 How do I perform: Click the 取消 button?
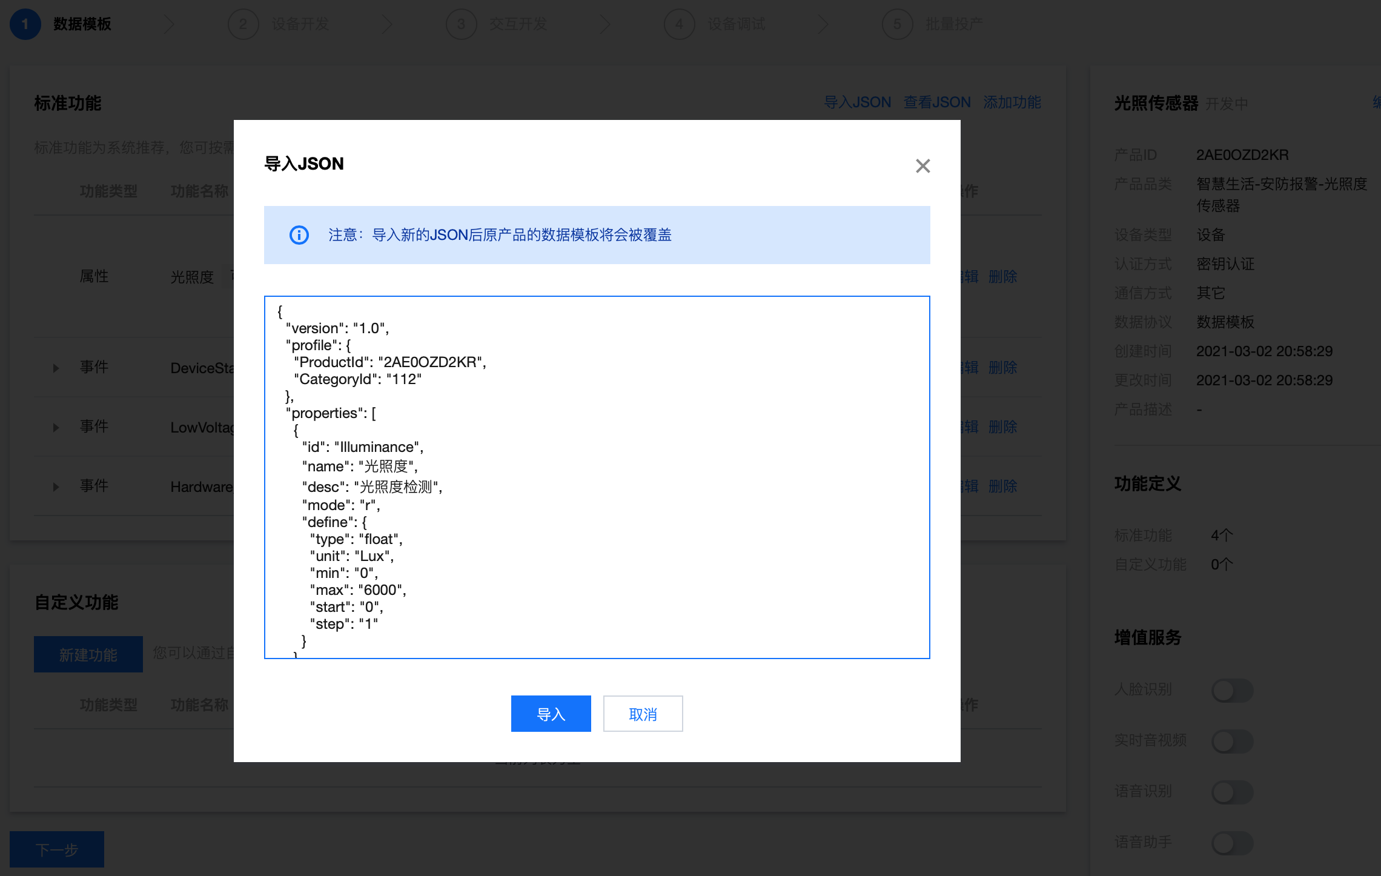pyautogui.click(x=643, y=714)
